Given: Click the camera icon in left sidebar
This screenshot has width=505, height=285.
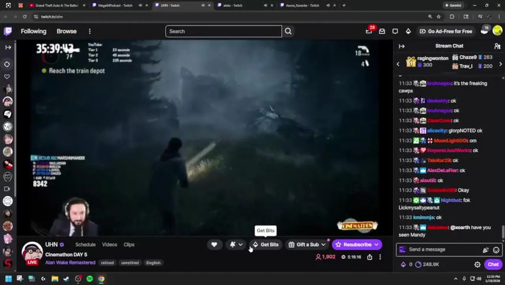Looking at the screenshot, I should [8, 189].
